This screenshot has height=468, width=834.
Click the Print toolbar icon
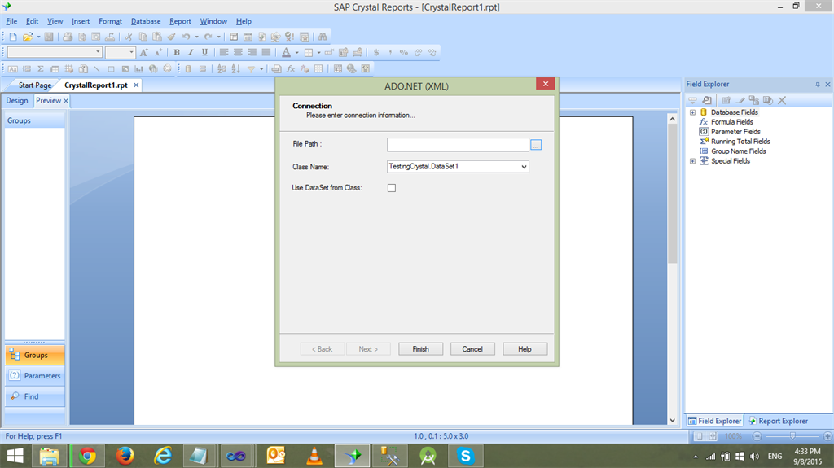(x=68, y=37)
